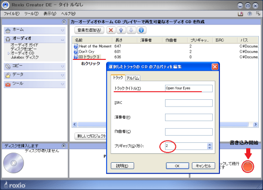Click the book guide icon in menu bar
This screenshot has height=190, width=263.
click(240, 14)
